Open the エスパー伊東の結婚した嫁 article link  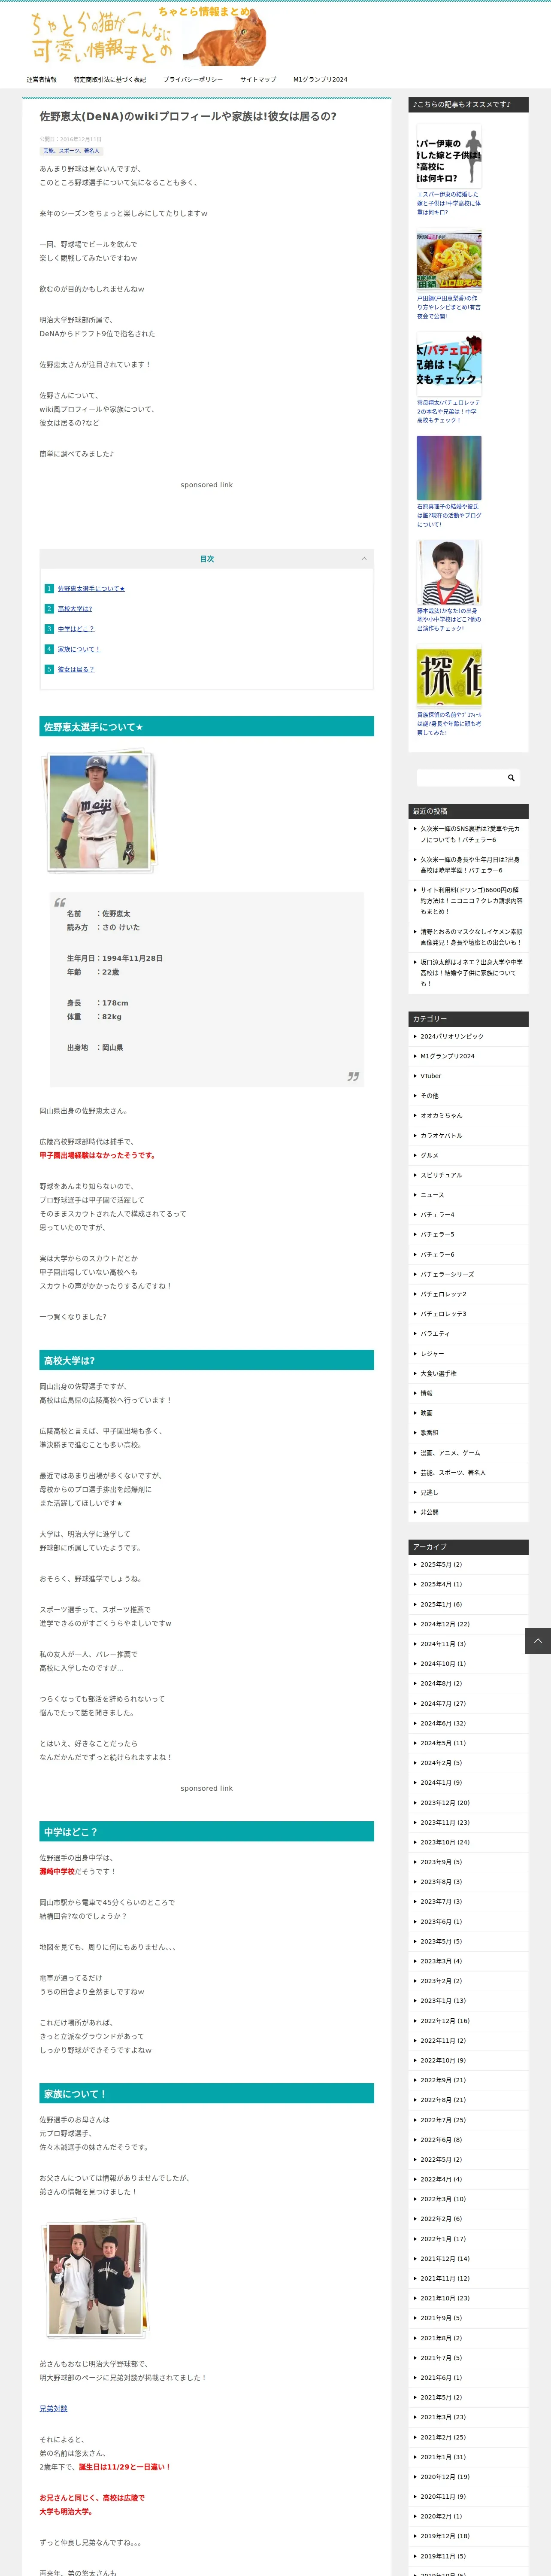449,203
